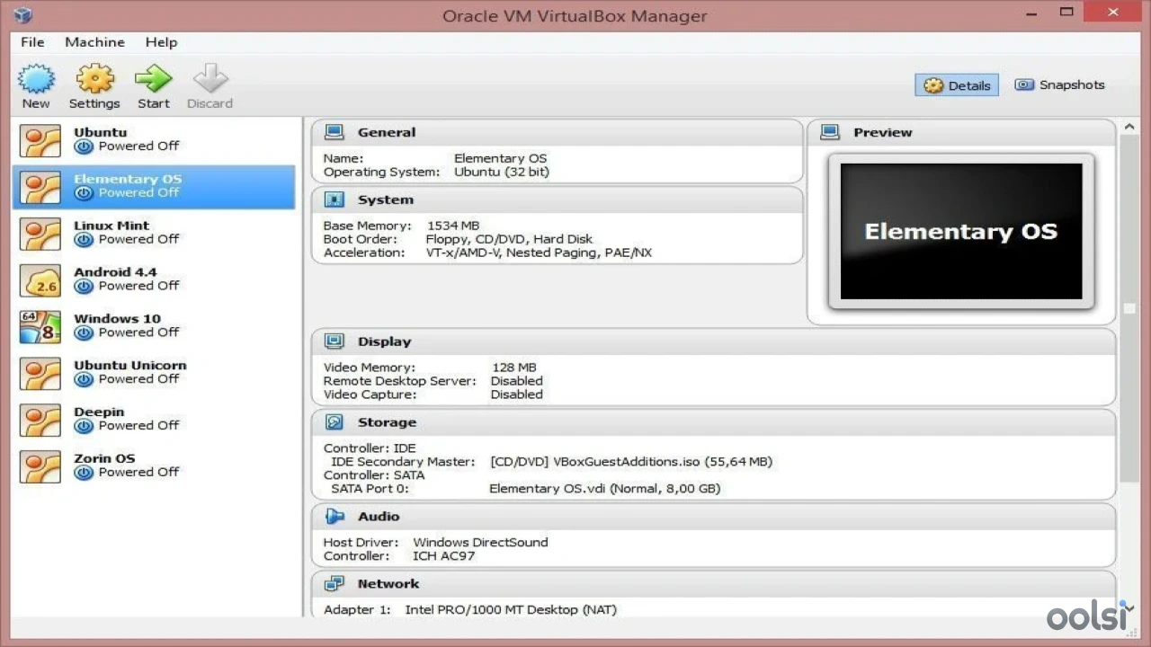Click the Windows 10 VM icon

click(40, 327)
